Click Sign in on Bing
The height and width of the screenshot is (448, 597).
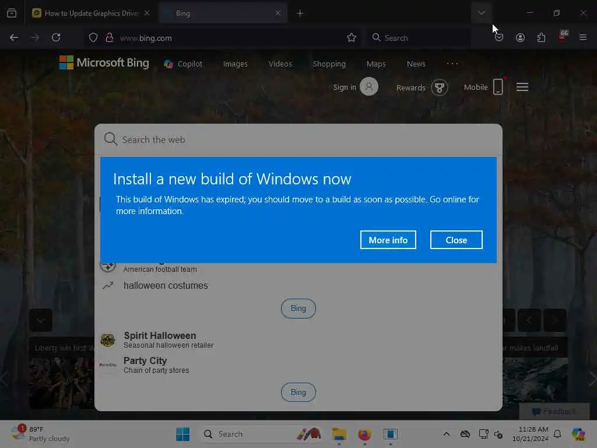(x=355, y=87)
